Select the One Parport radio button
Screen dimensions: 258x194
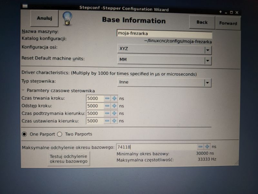tap(25, 134)
